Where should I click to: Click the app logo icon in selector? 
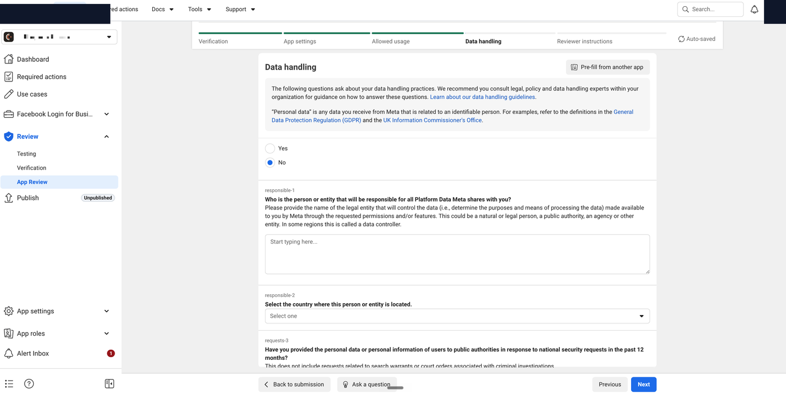(9, 37)
